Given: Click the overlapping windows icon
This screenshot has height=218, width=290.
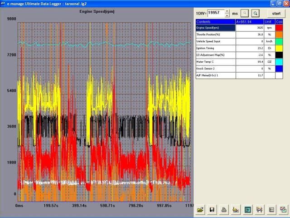Looking at the screenshot, I should (283, 210).
